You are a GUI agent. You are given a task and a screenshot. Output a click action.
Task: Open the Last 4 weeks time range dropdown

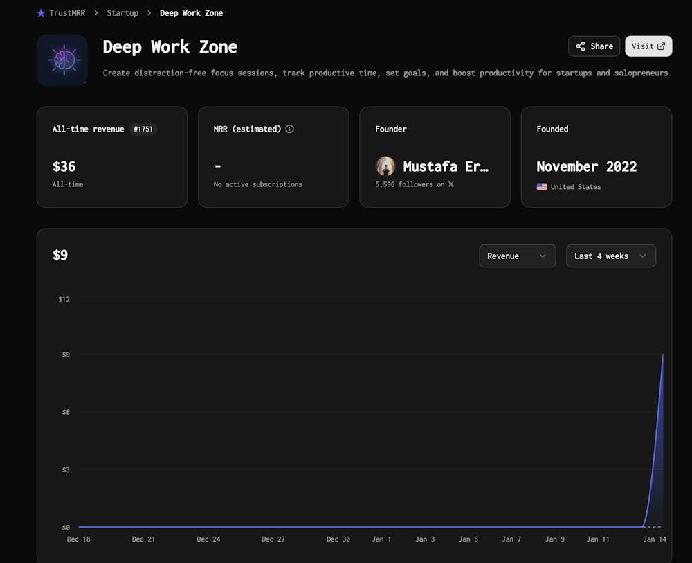pos(611,256)
